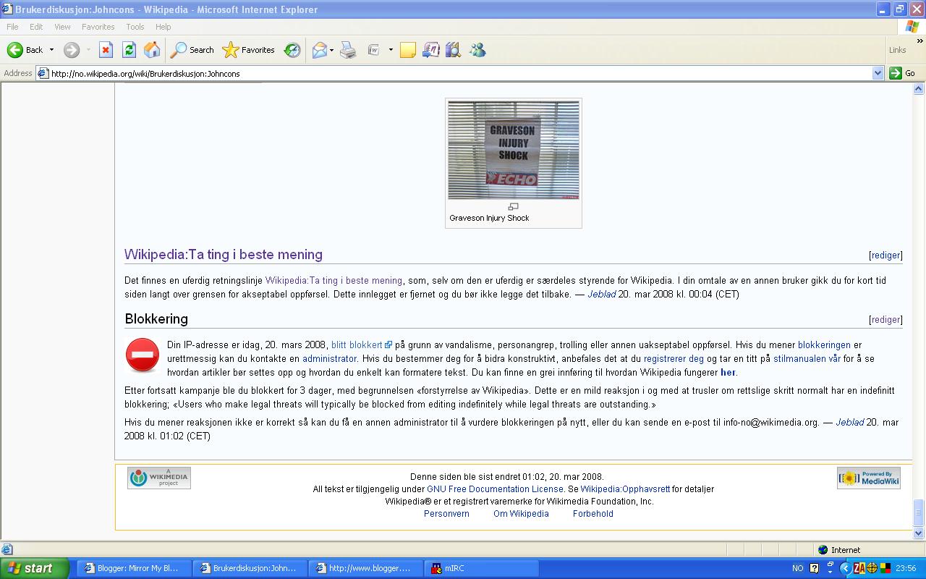Screen dimensions: 926x579
Task: Follow the 'blitt blokkert' external link
Action: click(361, 345)
